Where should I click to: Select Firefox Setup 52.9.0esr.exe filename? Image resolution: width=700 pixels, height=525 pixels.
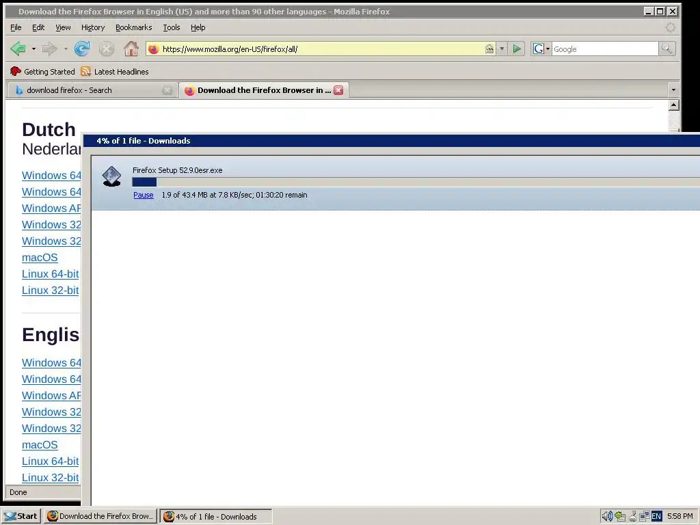(177, 170)
